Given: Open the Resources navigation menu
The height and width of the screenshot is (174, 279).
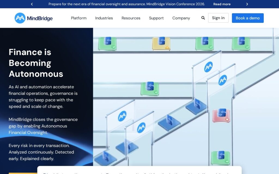Looking at the screenshot, I should [x=131, y=18].
